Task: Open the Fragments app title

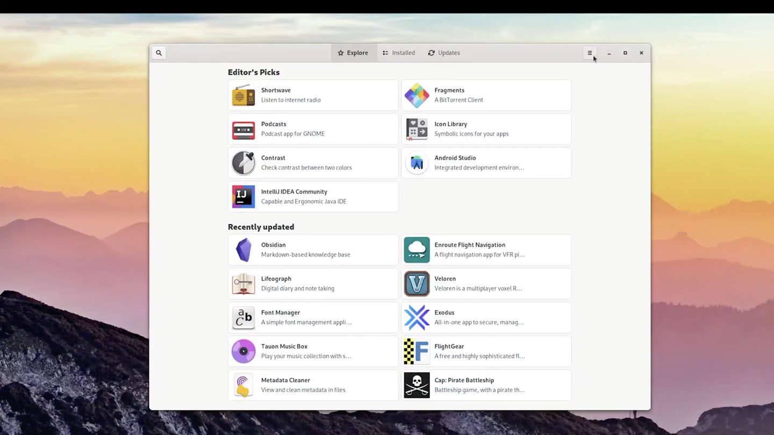Action: [449, 90]
